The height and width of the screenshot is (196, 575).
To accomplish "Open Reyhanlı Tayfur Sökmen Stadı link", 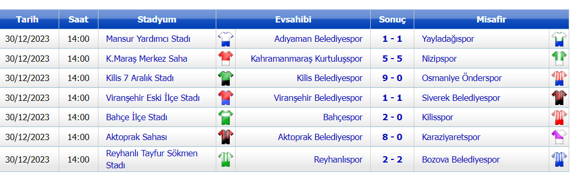I will [152, 159].
